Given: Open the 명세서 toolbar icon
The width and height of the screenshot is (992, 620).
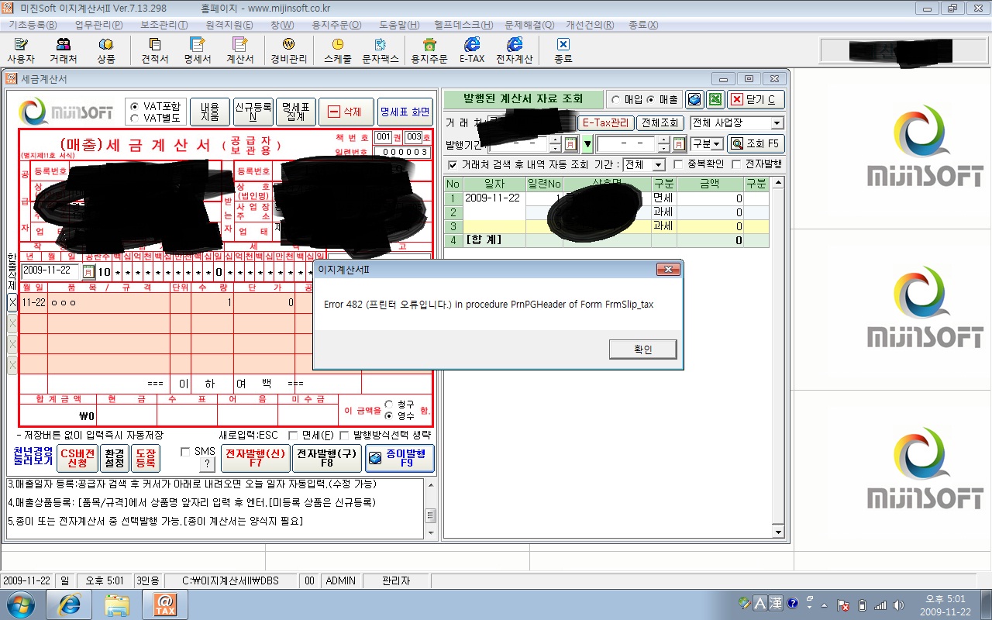Looking at the screenshot, I should (198, 51).
